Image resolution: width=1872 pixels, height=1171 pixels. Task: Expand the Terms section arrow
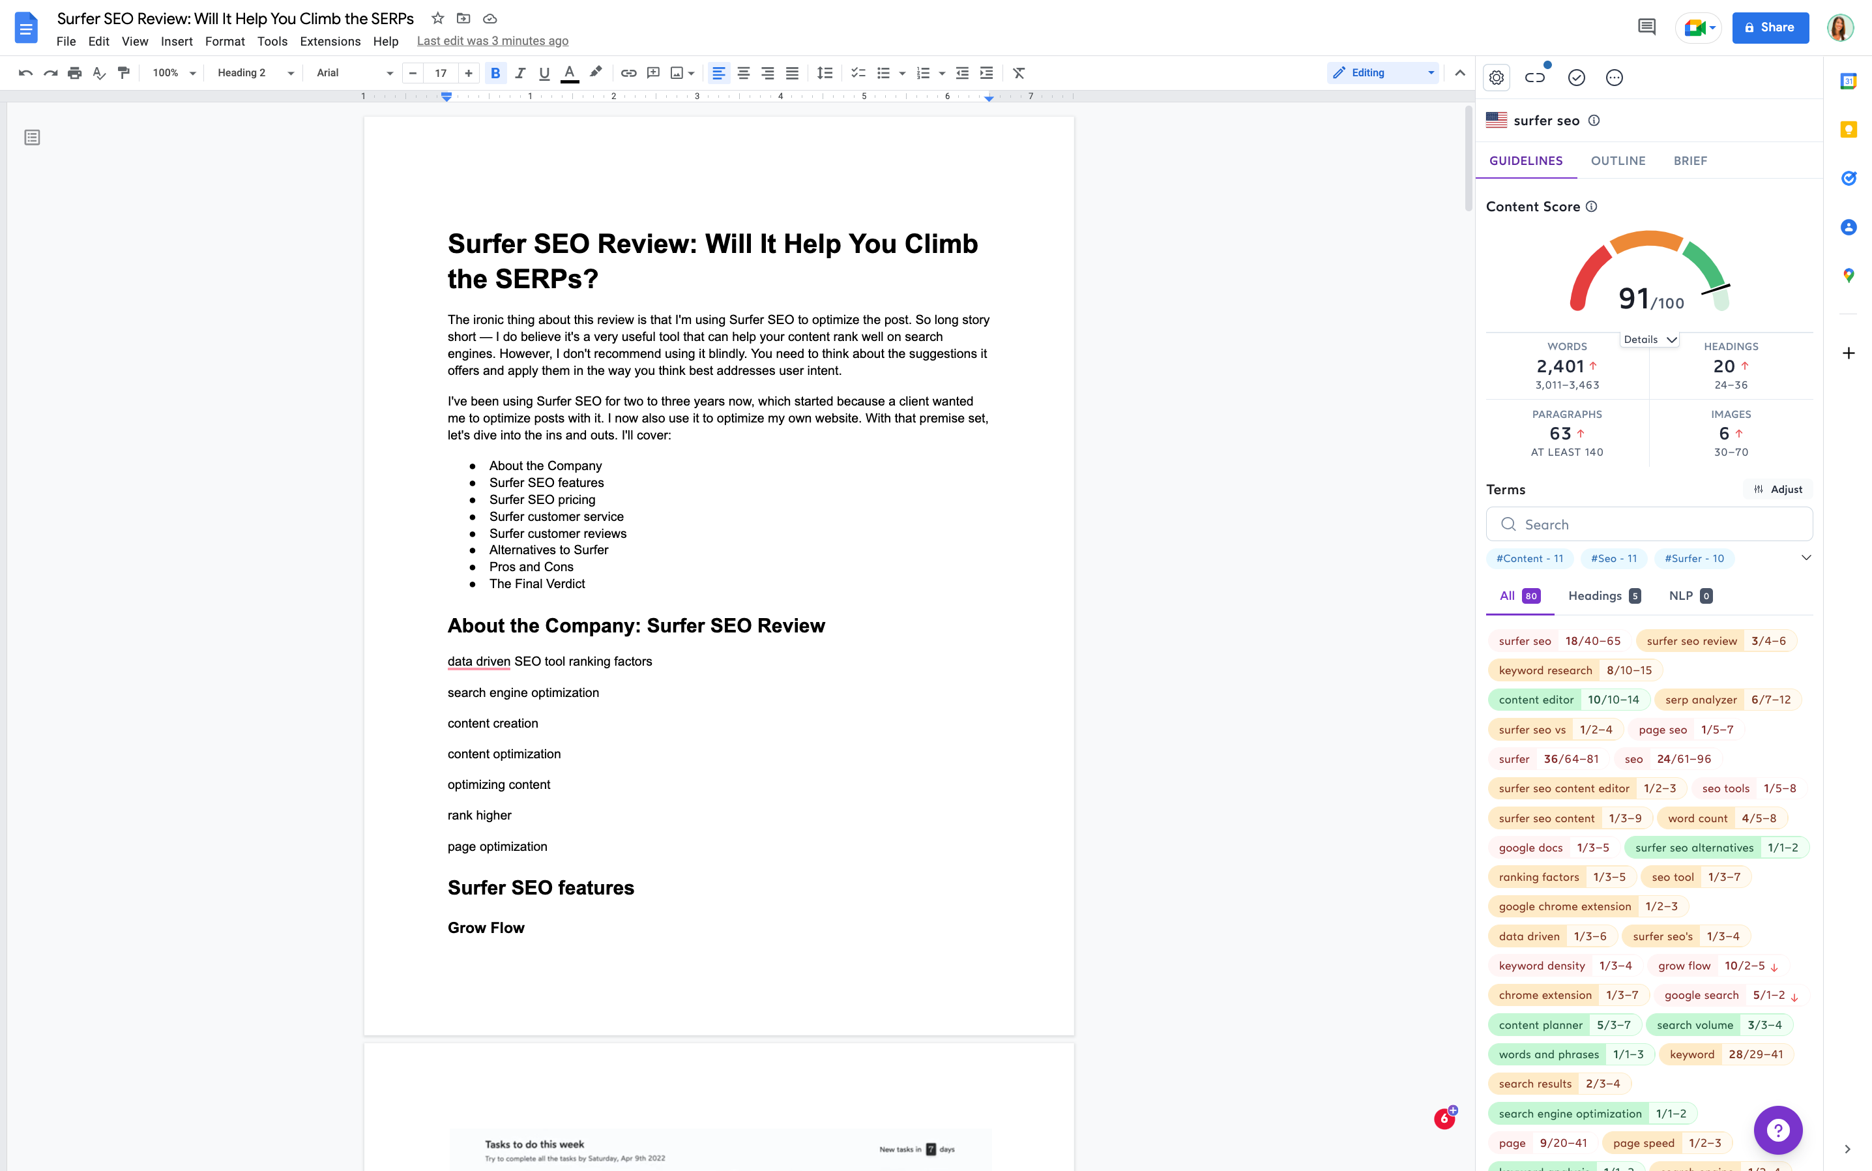pos(1806,559)
